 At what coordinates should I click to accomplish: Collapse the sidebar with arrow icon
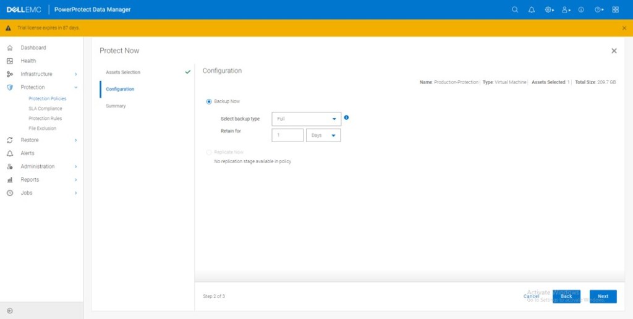[10, 310]
